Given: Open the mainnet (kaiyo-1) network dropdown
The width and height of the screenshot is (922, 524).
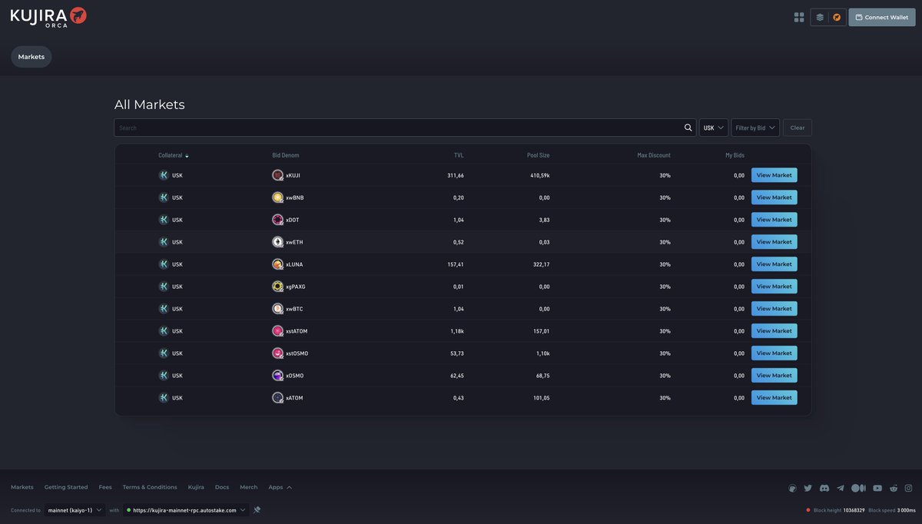Looking at the screenshot, I should [x=75, y=510].
